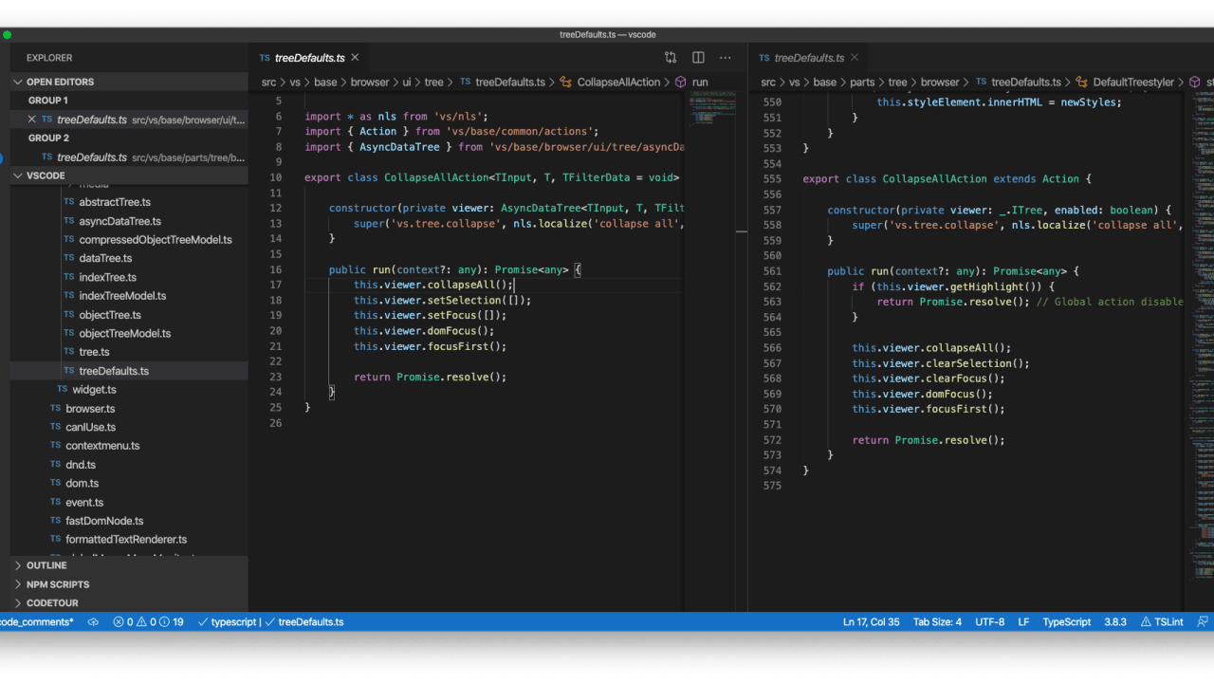Click TS icon beside dnd.ts

click(56, 465)
